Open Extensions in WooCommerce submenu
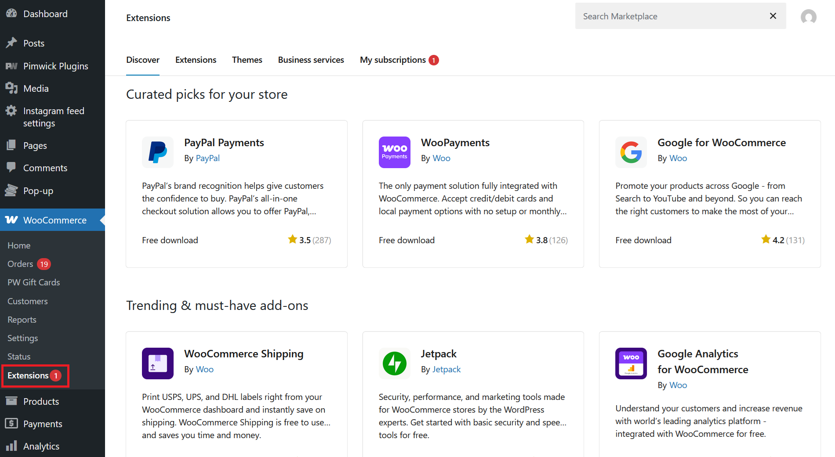This screenshot has width=835, height=457. (28, 375)
